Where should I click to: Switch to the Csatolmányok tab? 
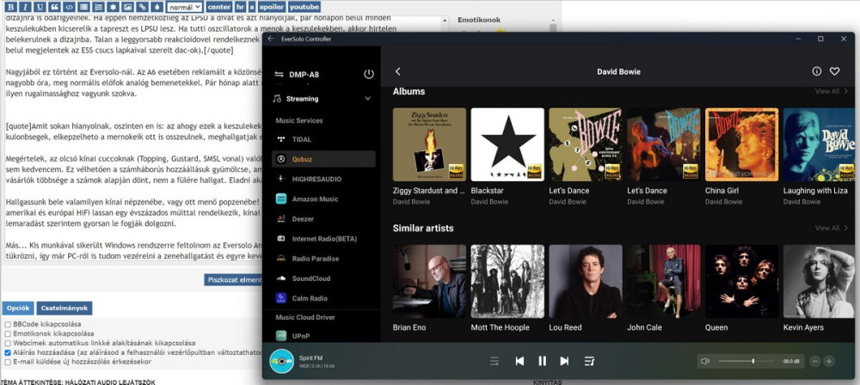tap(64, 308)
